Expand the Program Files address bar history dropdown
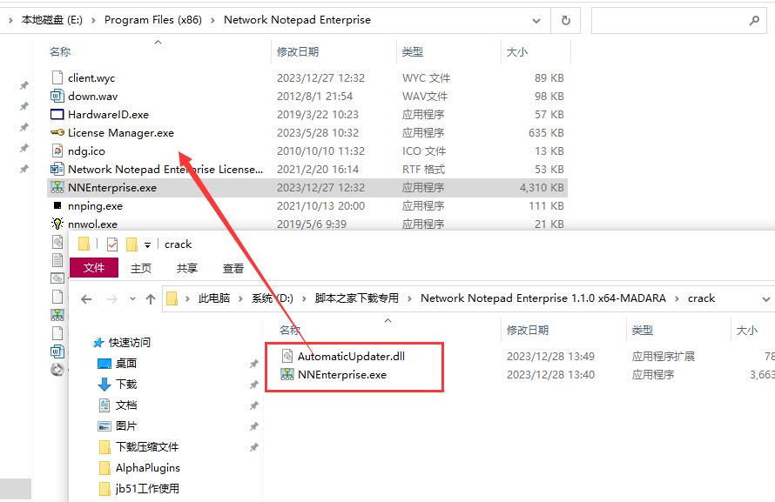 click(x=536, y=21)
